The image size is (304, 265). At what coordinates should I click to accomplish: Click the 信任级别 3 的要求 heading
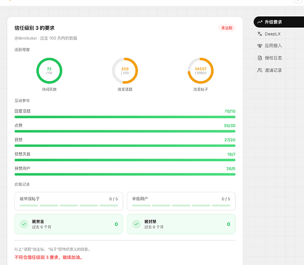point(34,28)
